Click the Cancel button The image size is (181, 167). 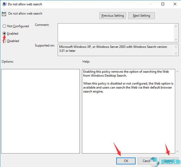click(147, 161)
